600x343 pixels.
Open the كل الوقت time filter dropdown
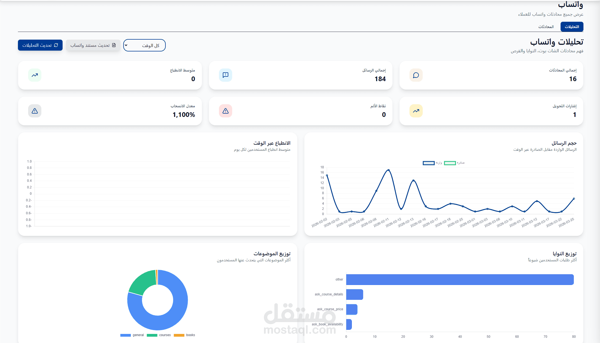coord(144,45)
